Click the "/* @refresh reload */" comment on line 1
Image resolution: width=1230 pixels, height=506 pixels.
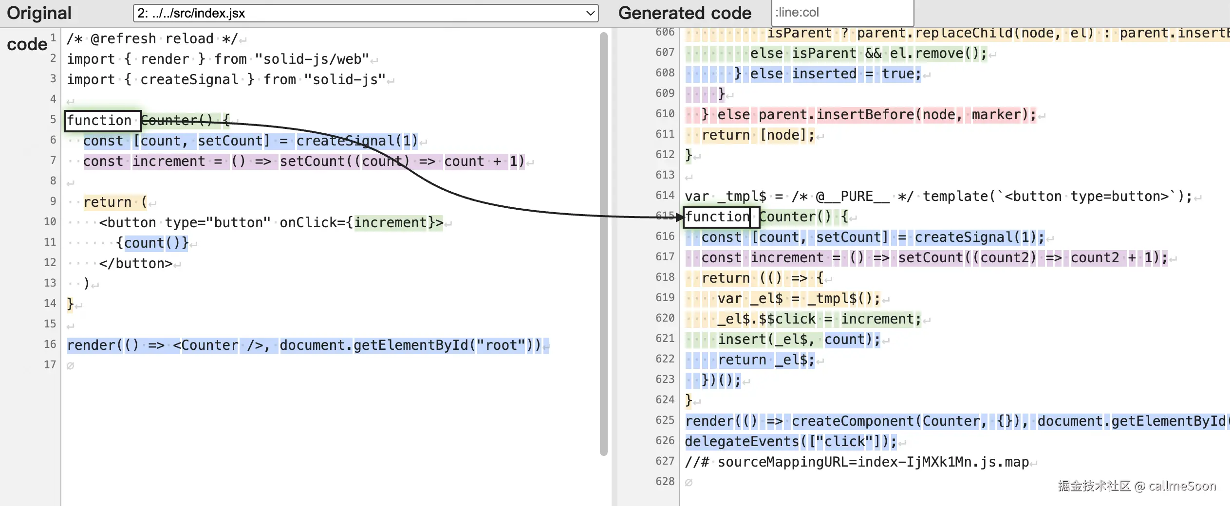pos(152,38)
